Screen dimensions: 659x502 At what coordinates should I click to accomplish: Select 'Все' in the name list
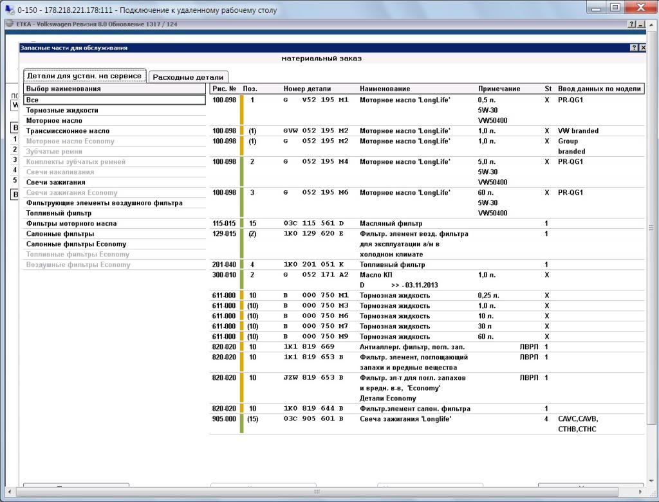pos(115,100)
